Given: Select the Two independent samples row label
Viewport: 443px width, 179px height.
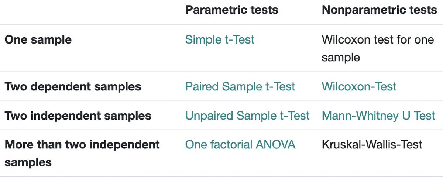Looking at the screenshot, I should [x=78, y=116].
